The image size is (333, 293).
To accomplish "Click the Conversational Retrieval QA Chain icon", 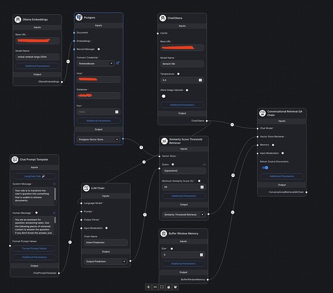I will point(262,113).
